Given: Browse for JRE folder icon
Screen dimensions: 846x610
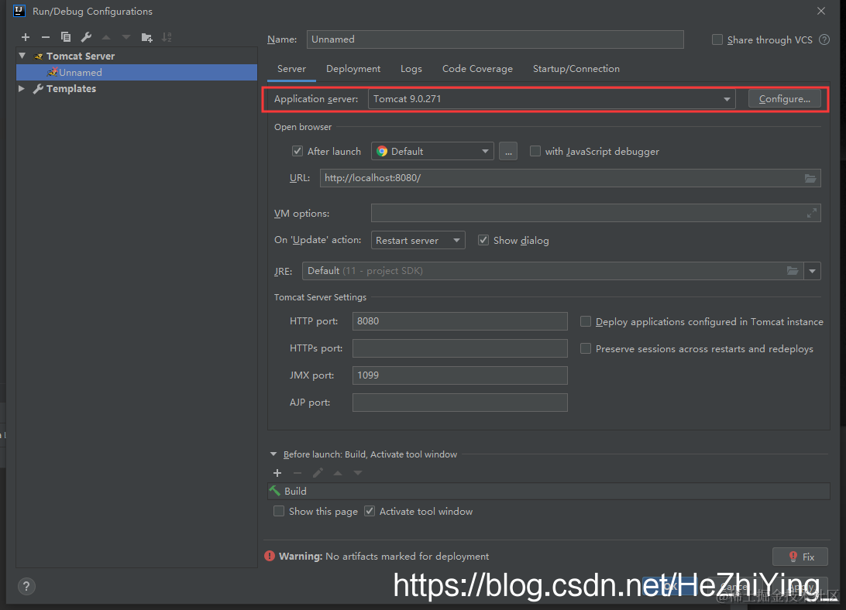Looking at the screenshot, I should click(792, 271).
